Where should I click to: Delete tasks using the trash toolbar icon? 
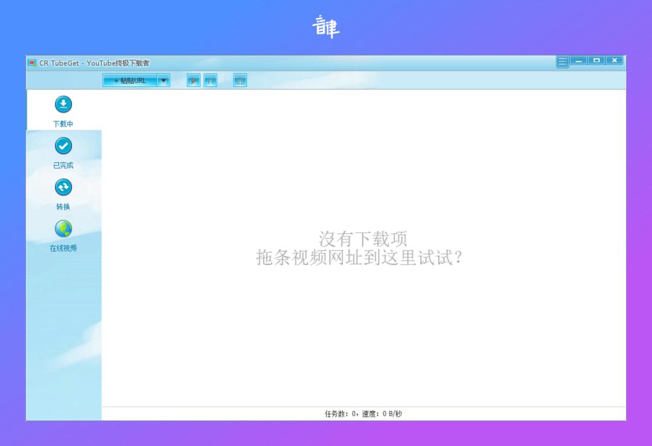coord(240,80)
